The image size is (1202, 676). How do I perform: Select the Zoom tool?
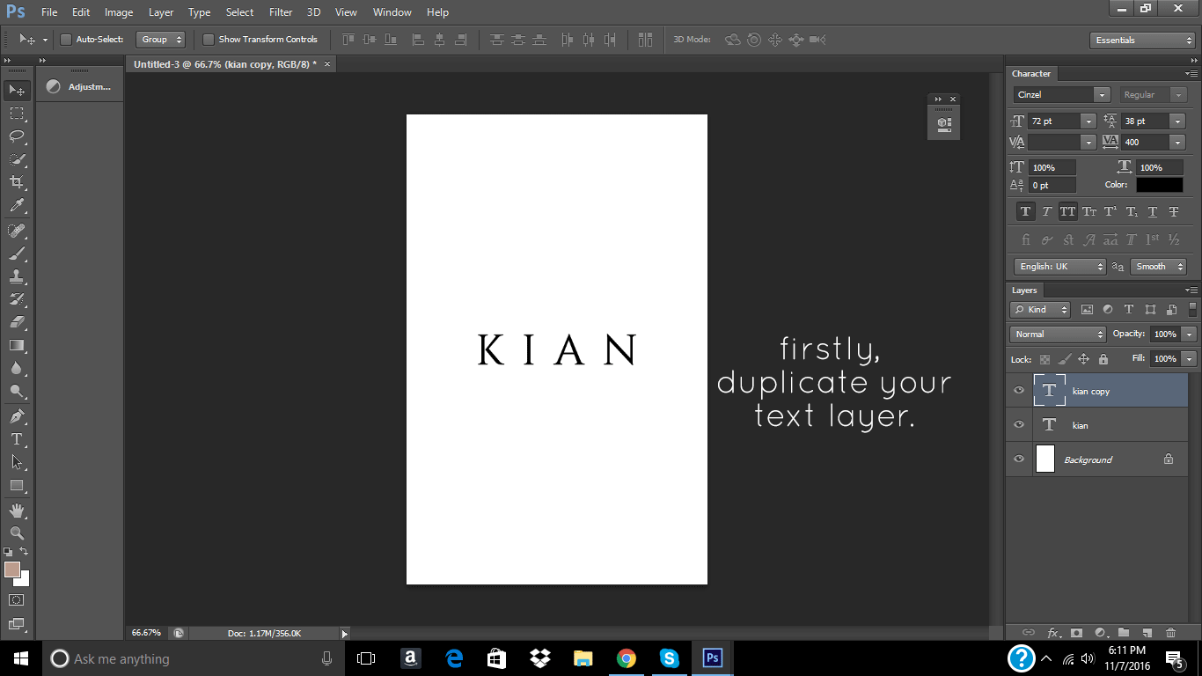[x=17, y=533]
